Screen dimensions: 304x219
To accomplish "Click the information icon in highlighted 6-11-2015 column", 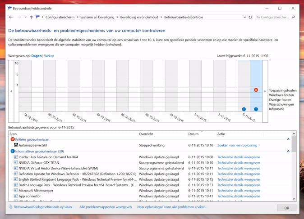I will [x=256, y=109].
